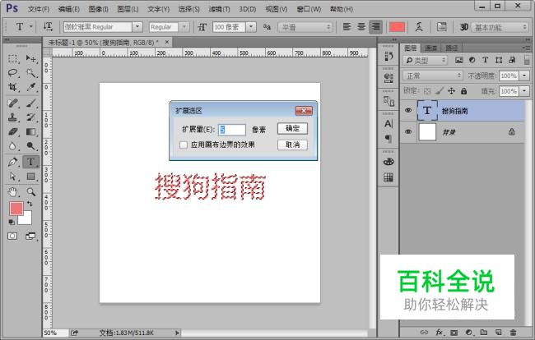Open the 图层(L) menu

(x=128, y=9)
